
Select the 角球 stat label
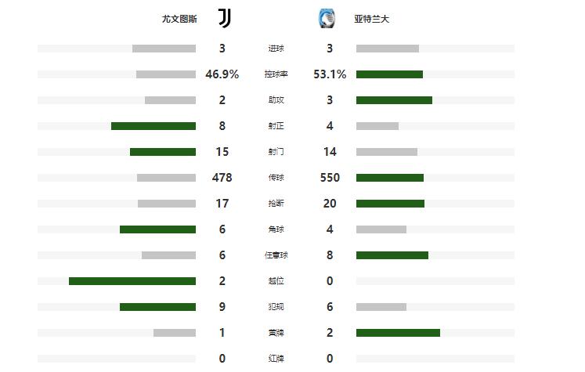pyautogui.click(x=276, y=229)
